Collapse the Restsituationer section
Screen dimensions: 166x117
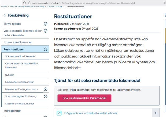[46, 49]
